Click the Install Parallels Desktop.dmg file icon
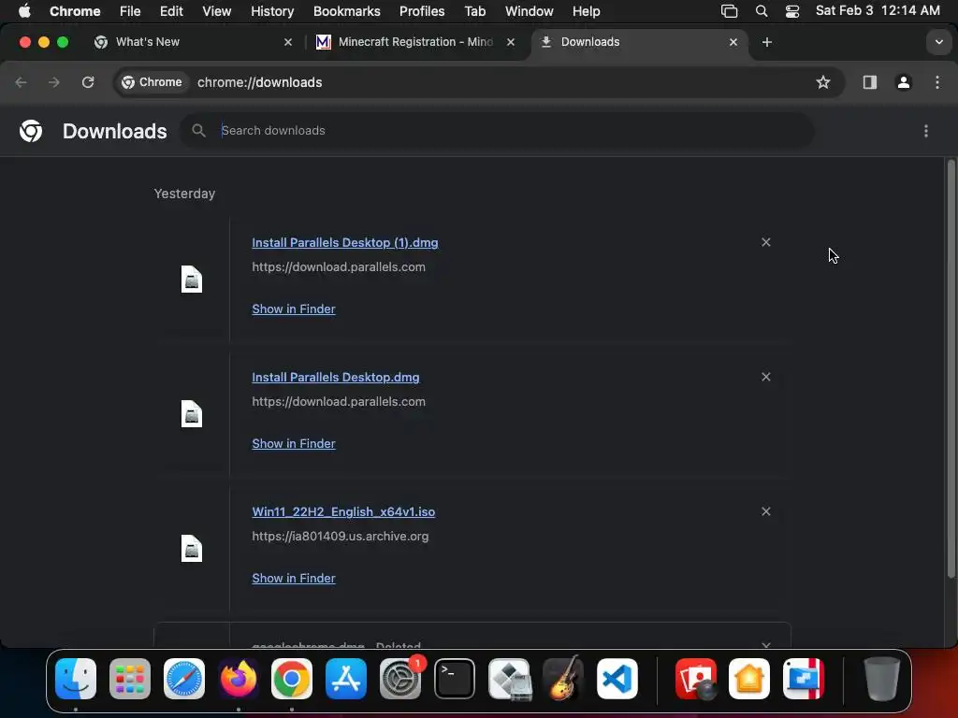The height and width of the screenshot is (718, 958). 191,414
